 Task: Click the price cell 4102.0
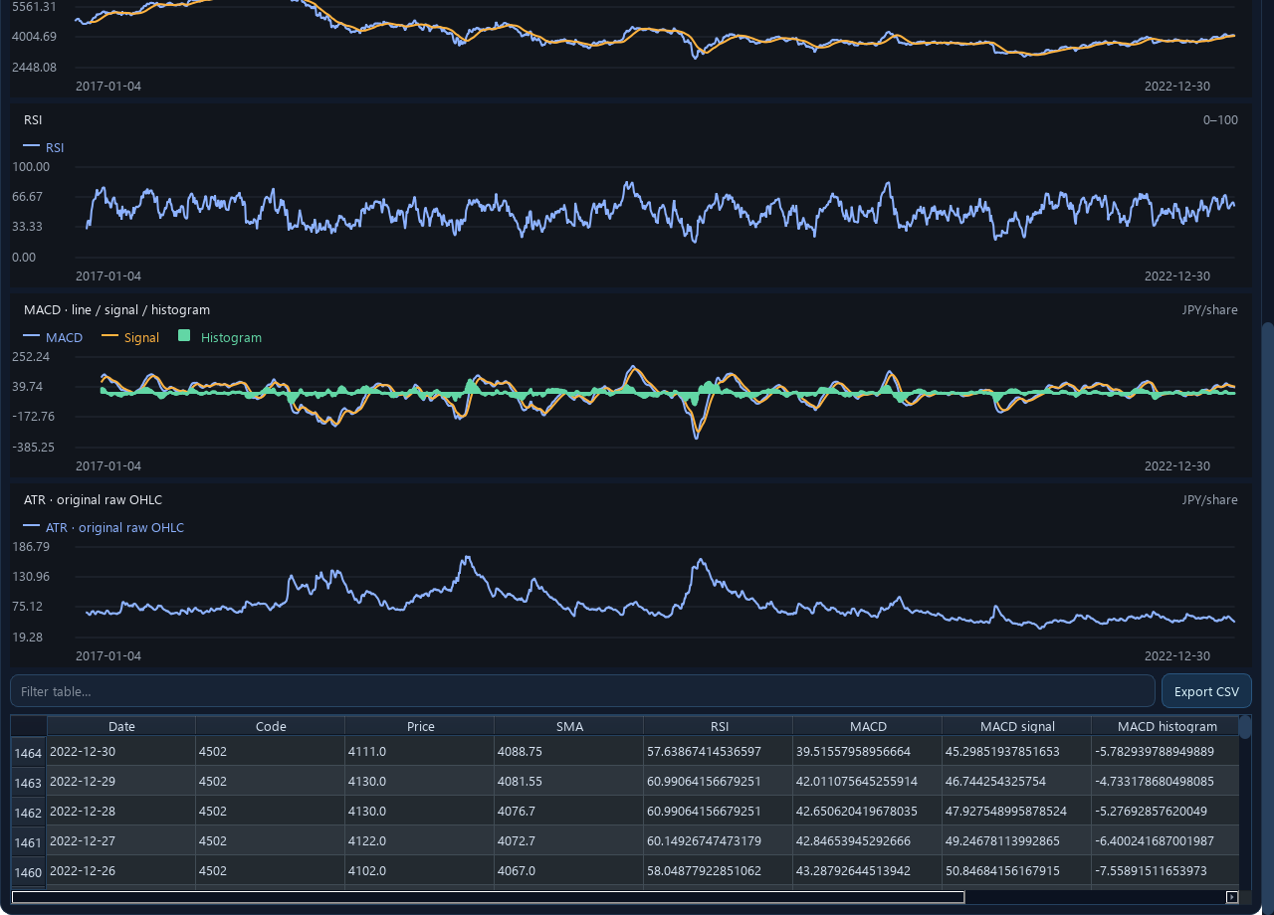[x=420, y=870]
